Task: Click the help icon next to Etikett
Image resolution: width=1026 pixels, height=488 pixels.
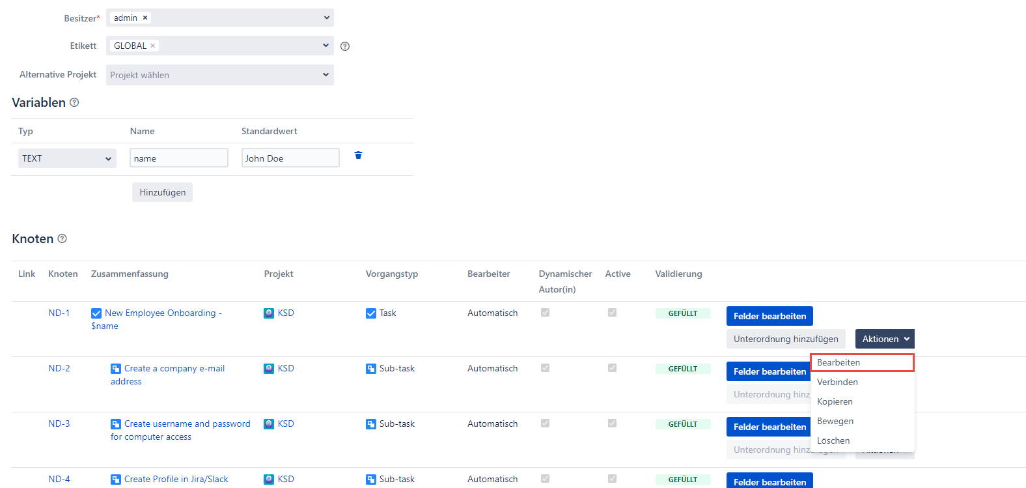Action: [x=345, y=46]
